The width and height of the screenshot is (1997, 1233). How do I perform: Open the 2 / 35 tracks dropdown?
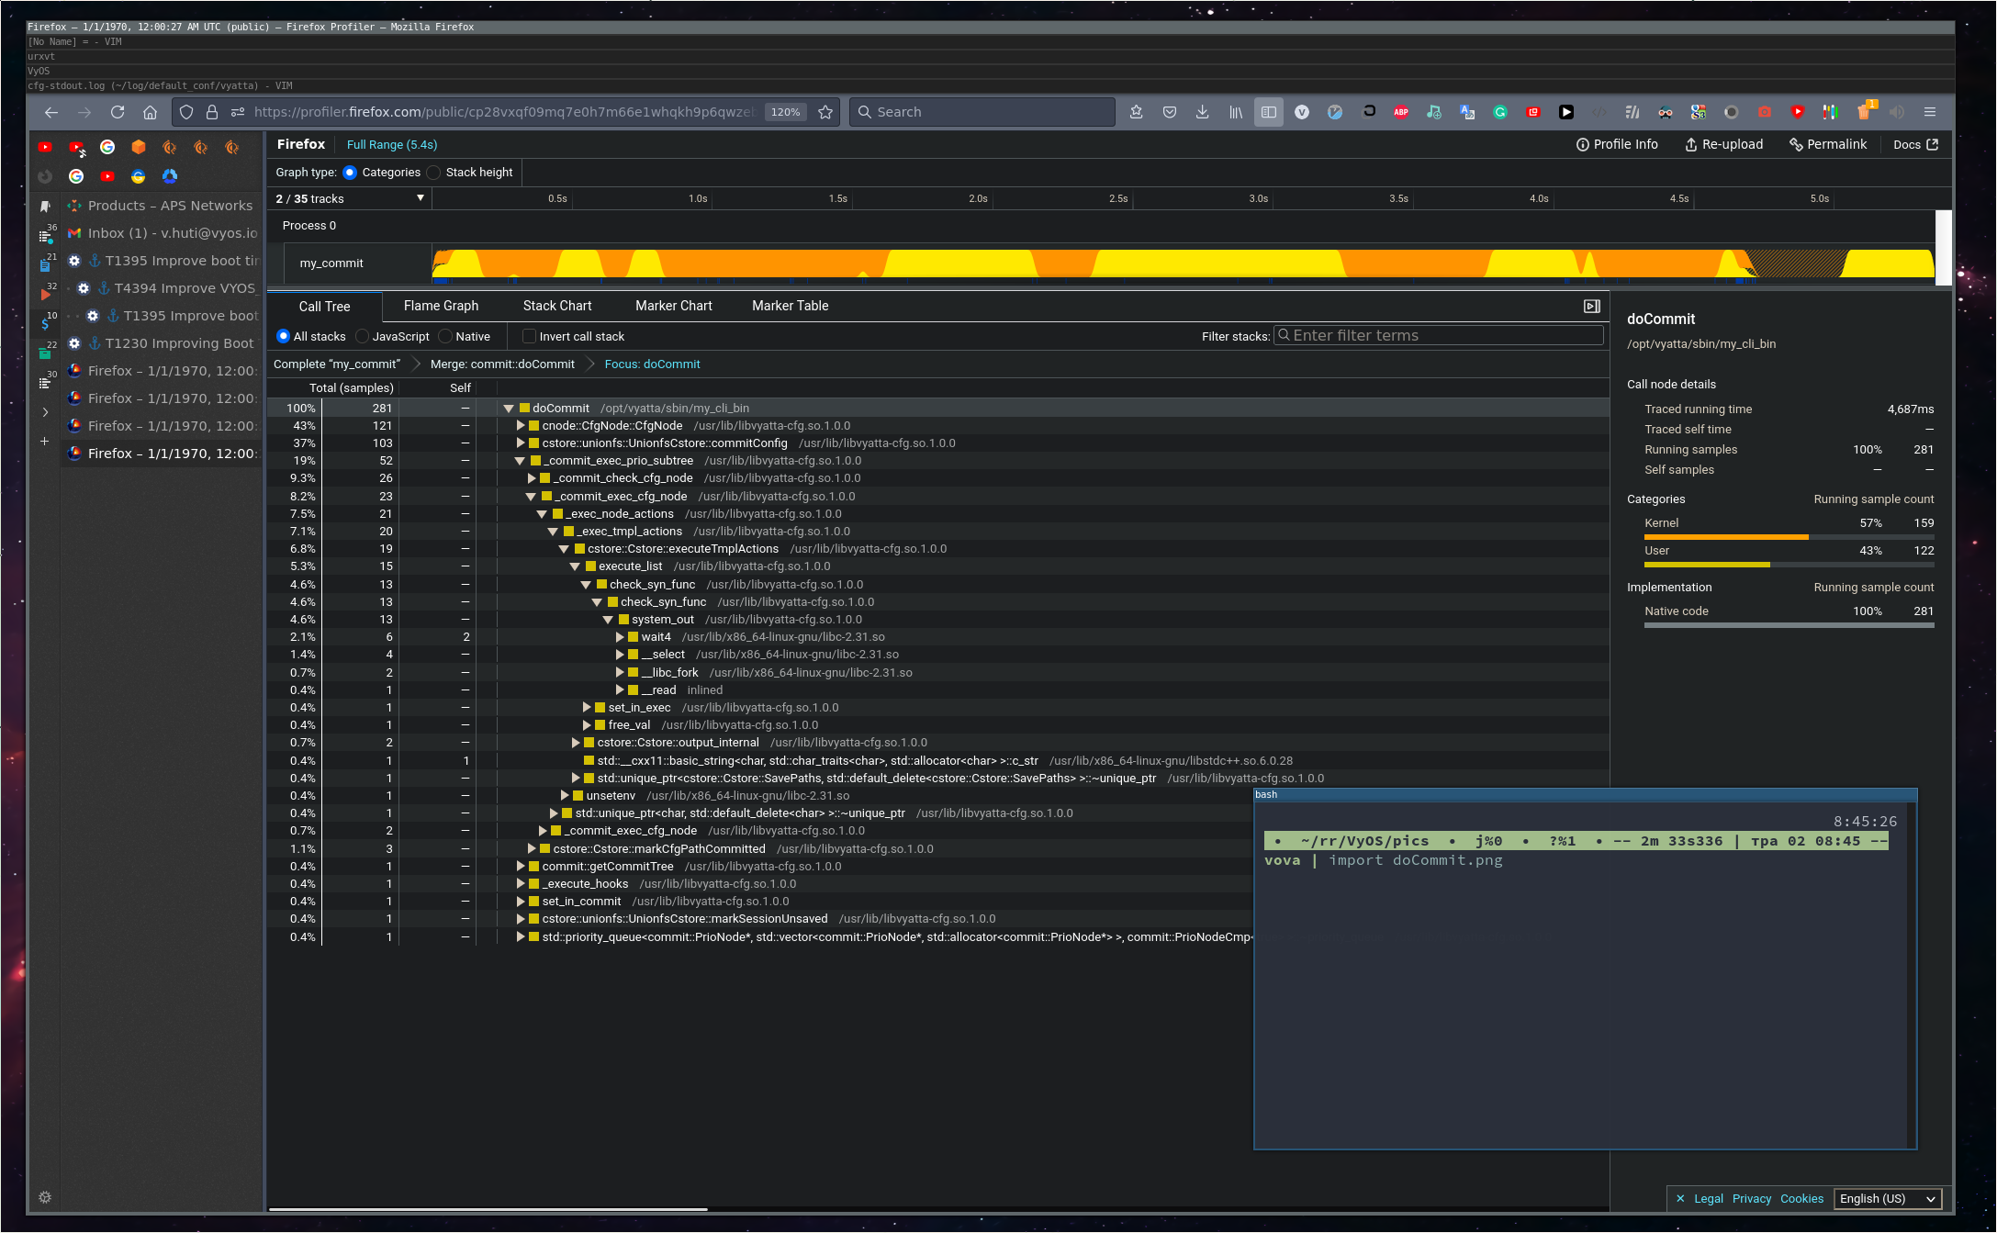click(x=351, y=199)
